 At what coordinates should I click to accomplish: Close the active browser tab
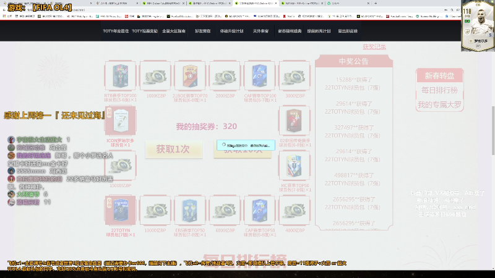276,3
